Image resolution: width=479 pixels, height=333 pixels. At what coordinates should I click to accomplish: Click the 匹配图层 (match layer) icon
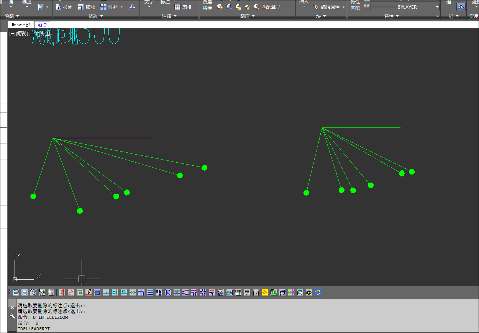[x=267, y=7]
